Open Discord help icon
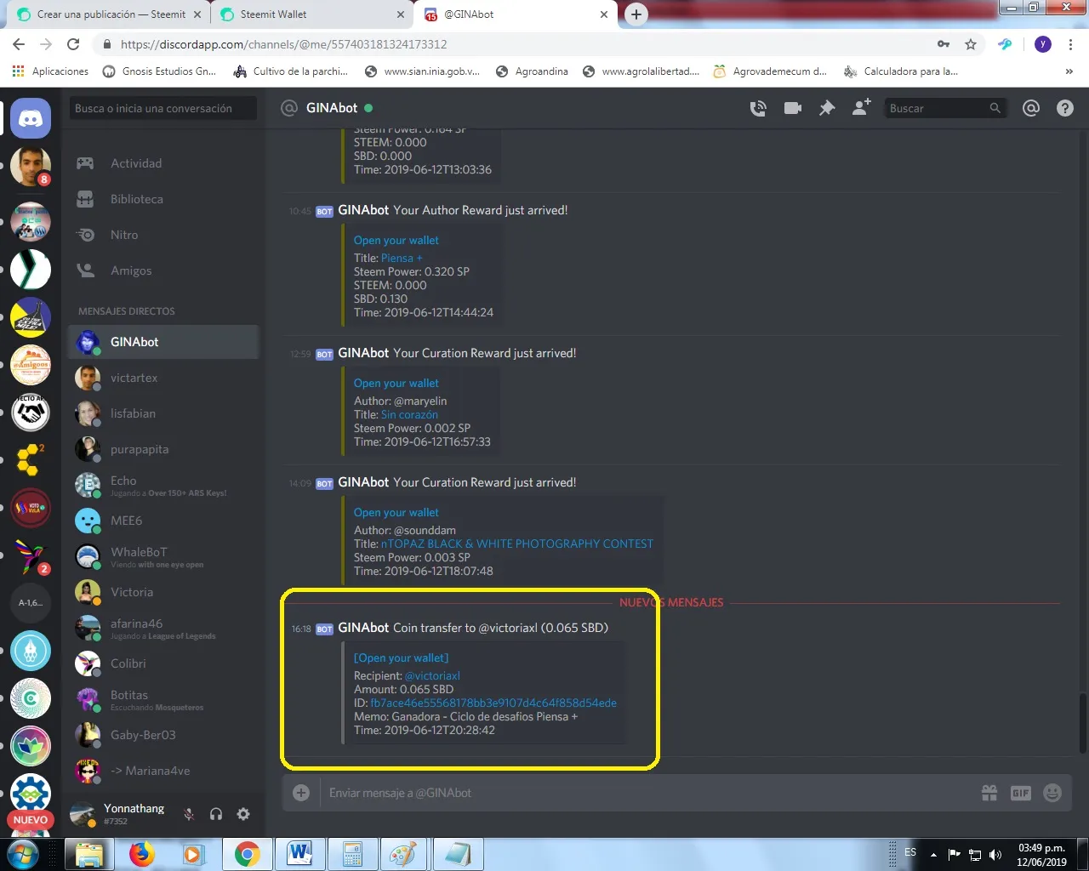Viewport: 1089px width, 871px height. 1065,108
